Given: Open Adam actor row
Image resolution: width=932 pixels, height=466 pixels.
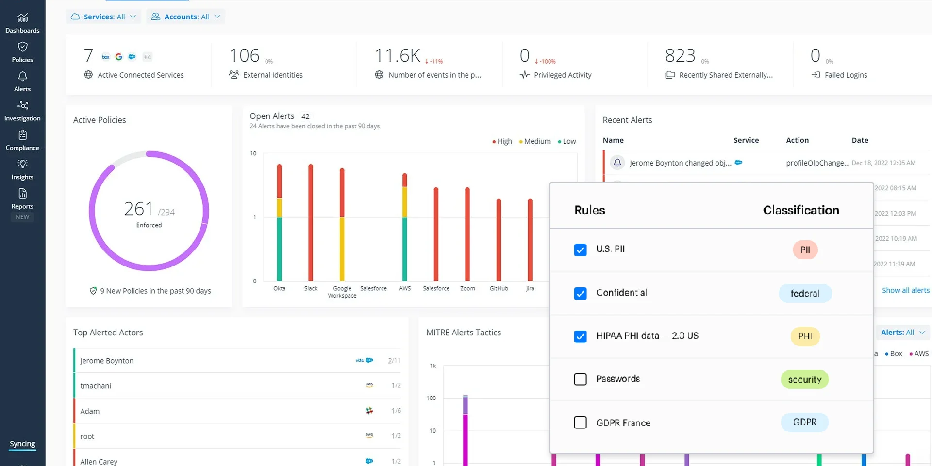Looking at the screenshot, I should coord(238,411).
